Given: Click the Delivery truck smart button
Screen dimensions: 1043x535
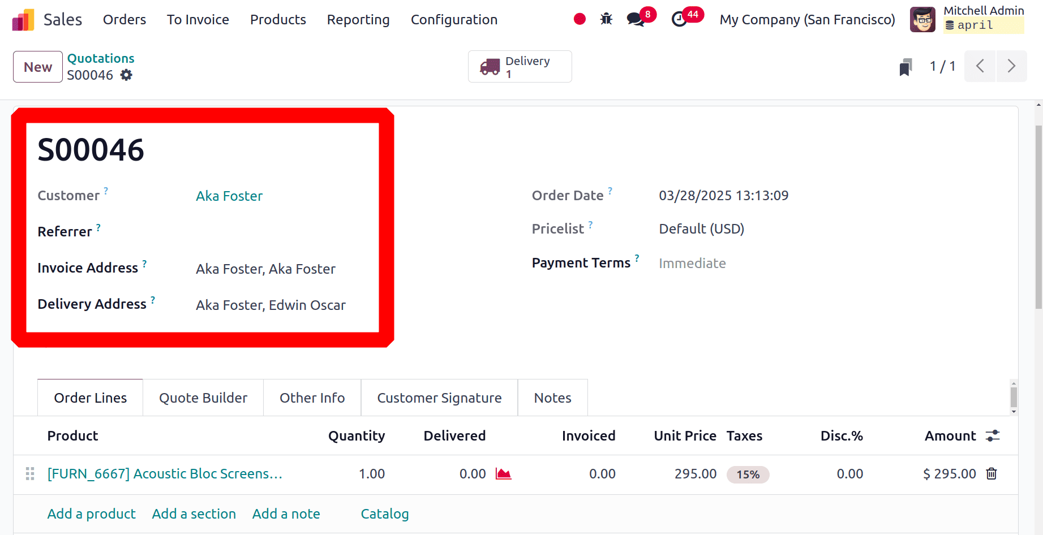Looking at the screenshot, I should [519, 66].
